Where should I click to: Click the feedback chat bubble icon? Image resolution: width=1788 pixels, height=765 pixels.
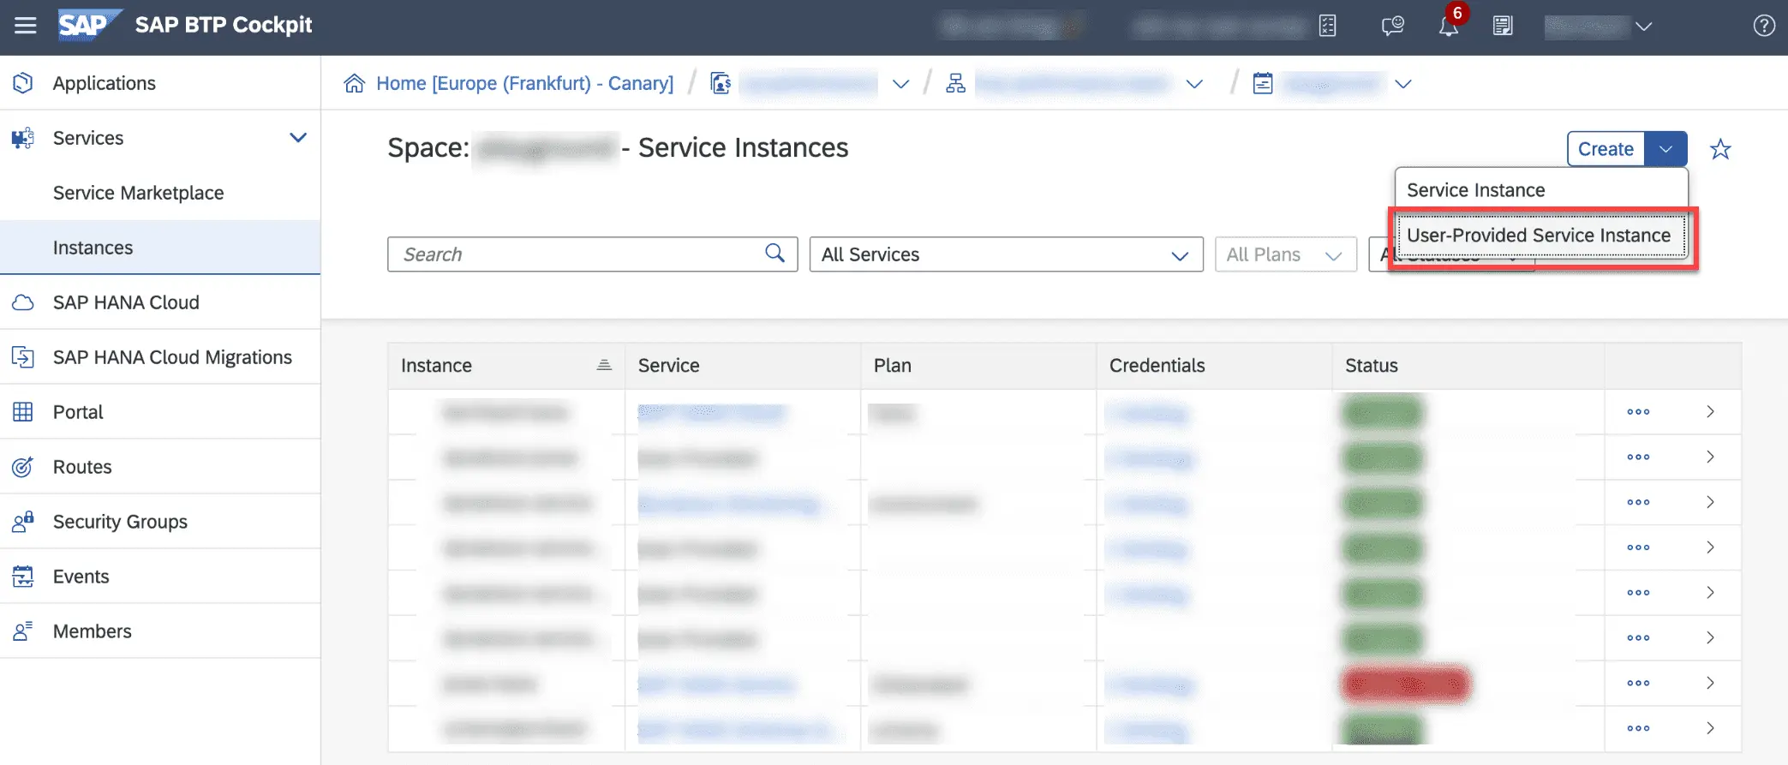point(1392,27)
